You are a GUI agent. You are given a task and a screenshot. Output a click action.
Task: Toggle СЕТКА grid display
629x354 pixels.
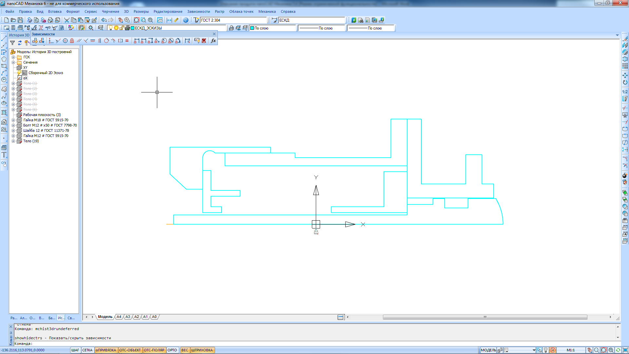(87, 350)
